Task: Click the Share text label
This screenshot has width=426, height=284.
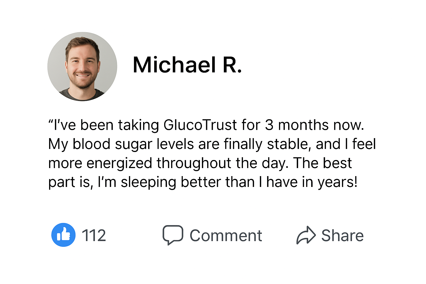Action: 343,235
